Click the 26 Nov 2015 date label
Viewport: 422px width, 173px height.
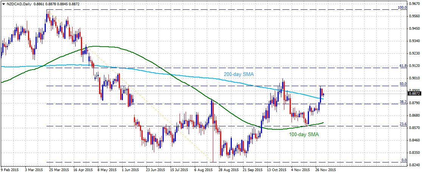pyautogui.click(x=326, y=170)
